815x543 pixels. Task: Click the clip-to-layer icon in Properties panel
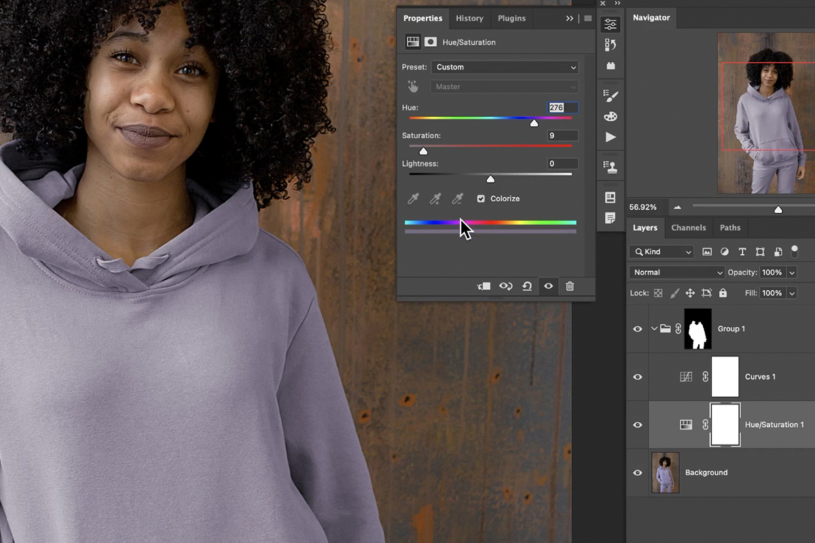pos(484,286)
